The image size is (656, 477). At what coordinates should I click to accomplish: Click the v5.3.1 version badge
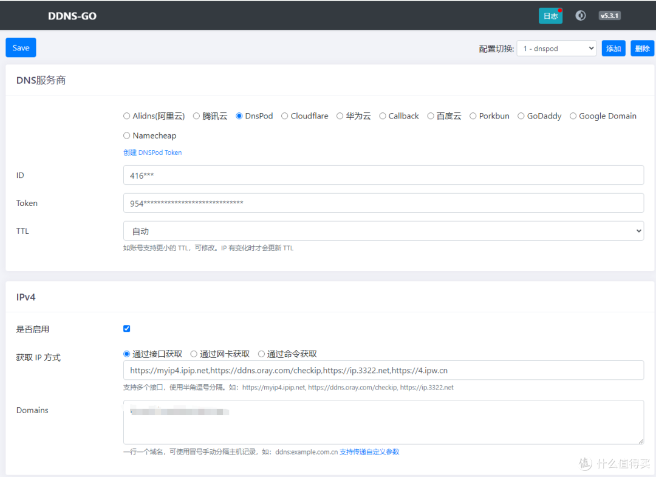click(x=609, y=16)
